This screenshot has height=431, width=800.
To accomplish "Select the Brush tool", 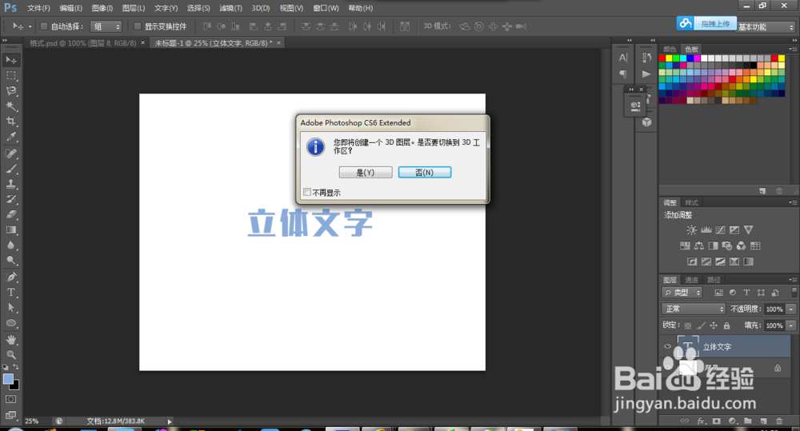I will [x=10, y=168].
